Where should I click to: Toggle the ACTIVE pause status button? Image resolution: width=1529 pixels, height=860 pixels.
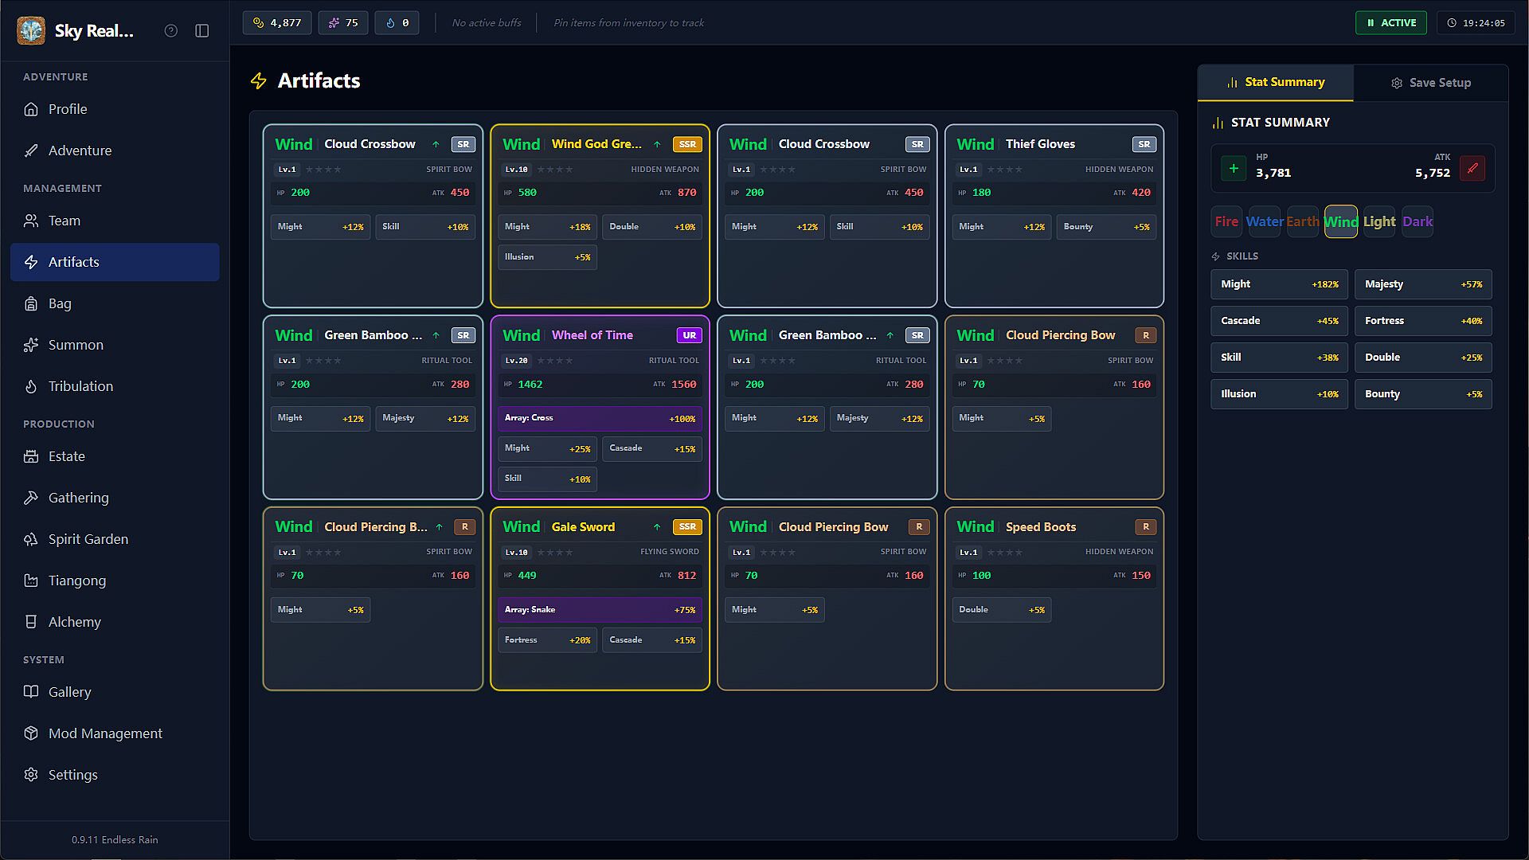pos(1390,22)
